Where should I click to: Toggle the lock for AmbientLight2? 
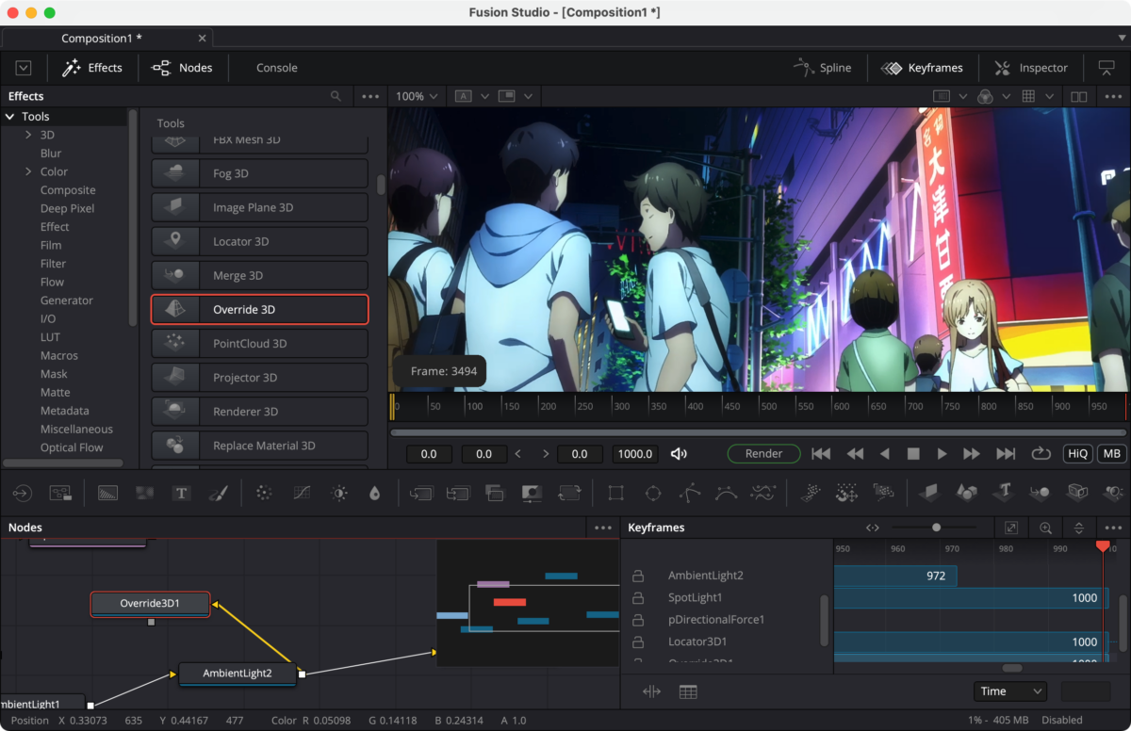coord(637,576)
